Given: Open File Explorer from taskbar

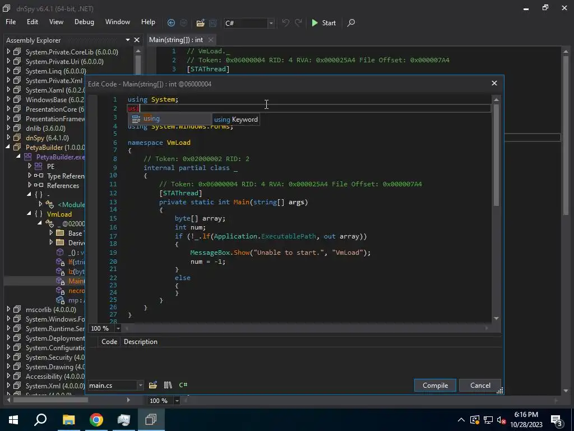Looking at the screenshot, I should [x=68, y=420].
